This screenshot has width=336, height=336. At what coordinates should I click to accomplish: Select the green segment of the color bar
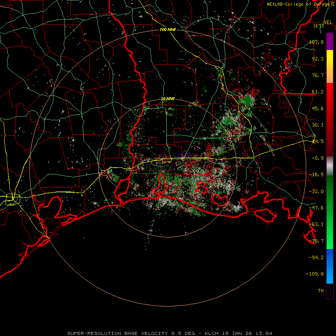(x=330, y=212)
